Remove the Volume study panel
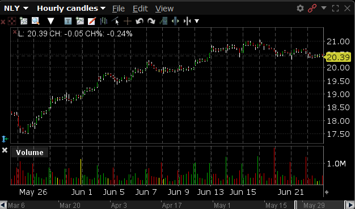Viewport: 355px width, 209px height. (5, 150)
